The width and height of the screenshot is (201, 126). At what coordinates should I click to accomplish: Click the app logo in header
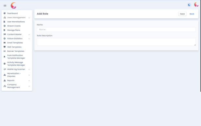tap(14, 5)
